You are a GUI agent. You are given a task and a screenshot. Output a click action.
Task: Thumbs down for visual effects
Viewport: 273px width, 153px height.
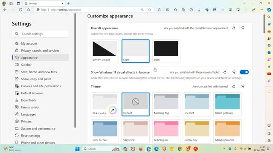pyautogui.click(x=234, y=72)
